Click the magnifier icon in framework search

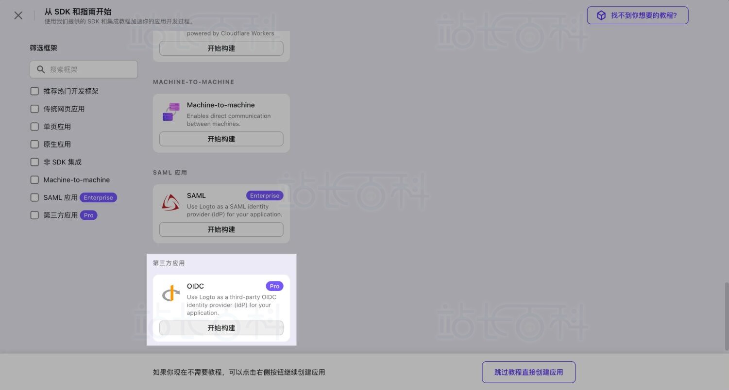coord(41,69)
